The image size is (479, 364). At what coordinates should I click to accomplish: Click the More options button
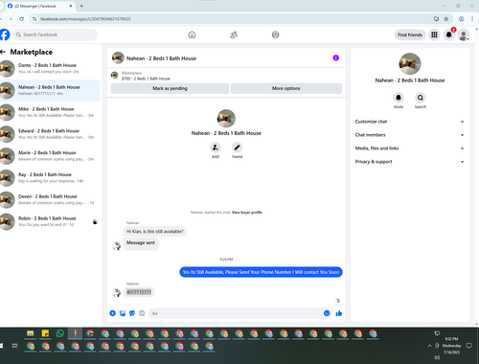286,88
